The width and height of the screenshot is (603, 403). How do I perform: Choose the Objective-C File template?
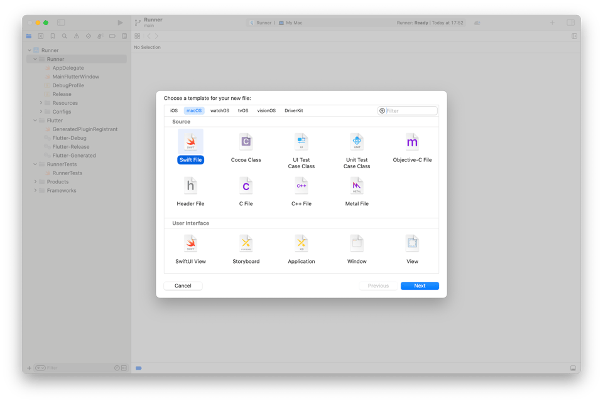pyautogui.click(x=412, y=142)
